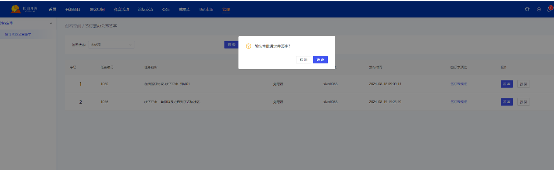Click xiao0065 in the row for task 1056

pos(330,102)
